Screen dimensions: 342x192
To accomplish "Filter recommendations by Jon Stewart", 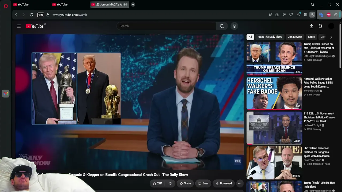I will (295, 37).
